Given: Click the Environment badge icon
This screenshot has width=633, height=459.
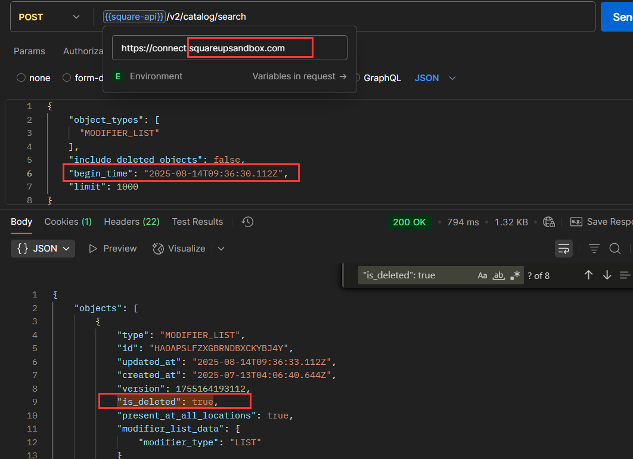Looking at the screenshot, I should coord(117,76).
